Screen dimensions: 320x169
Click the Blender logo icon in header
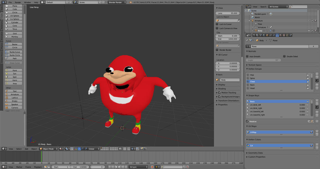pyautogui.click(x=131, y=2)
